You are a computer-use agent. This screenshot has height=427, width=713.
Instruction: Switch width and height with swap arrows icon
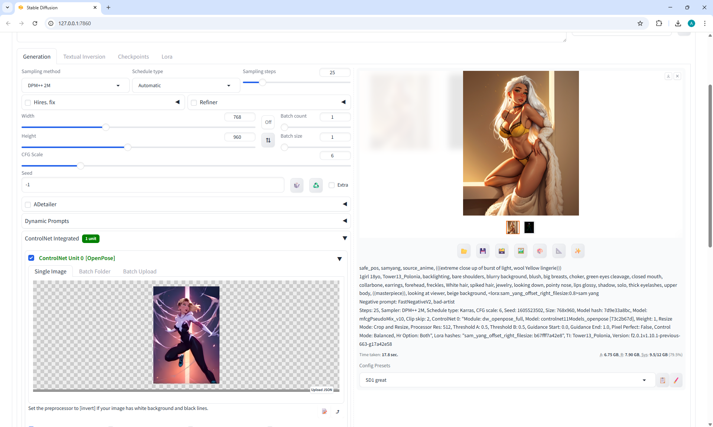click(x=268, y=140)
